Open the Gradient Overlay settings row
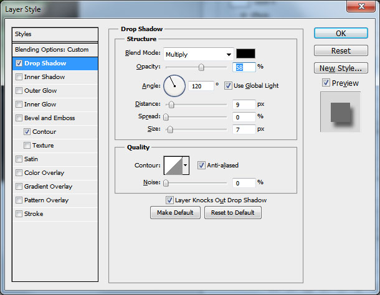 [x=55, y=187]
